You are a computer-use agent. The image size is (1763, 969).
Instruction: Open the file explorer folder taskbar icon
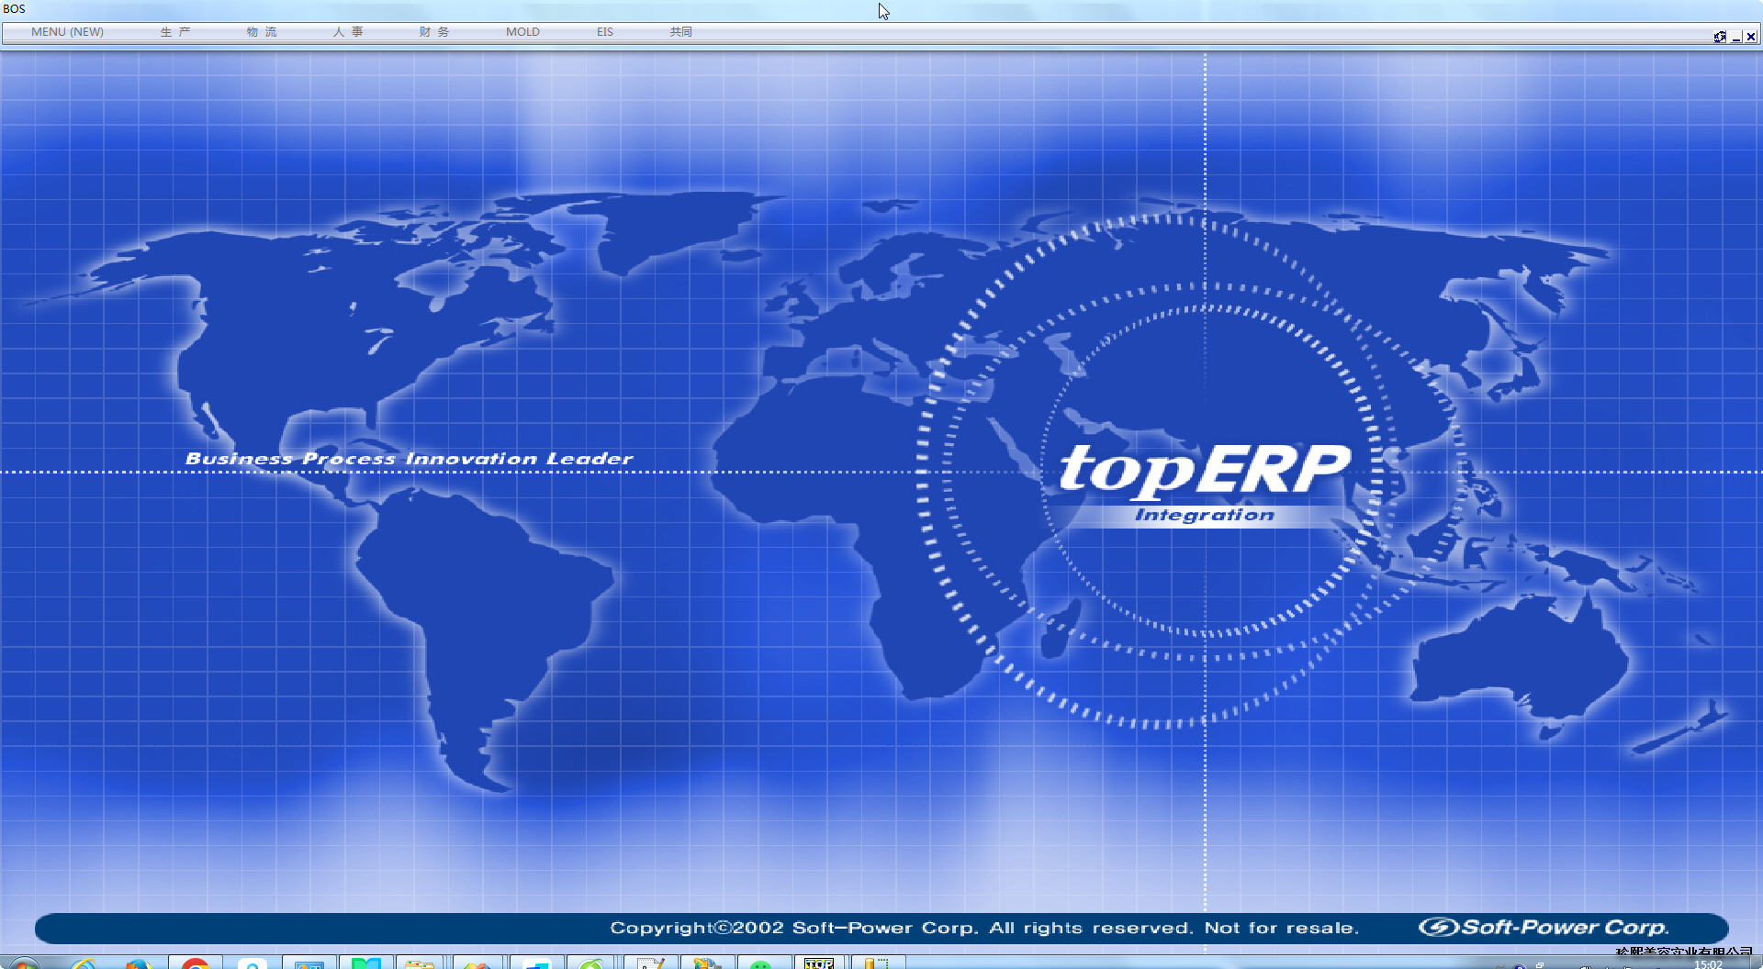click(x=420, y=963)
